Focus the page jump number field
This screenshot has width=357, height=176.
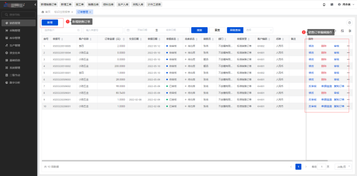pyautogui.click(x=322, y=166)
